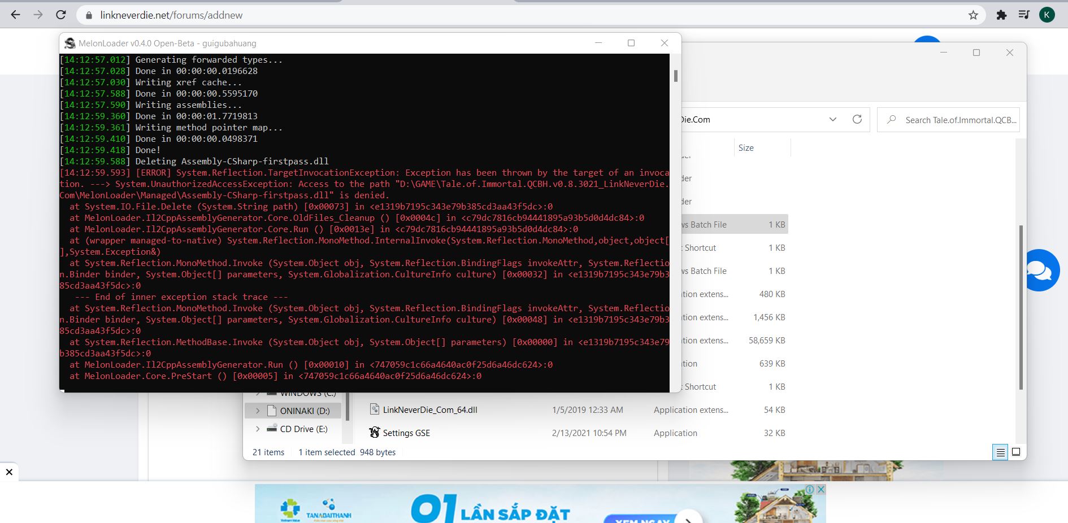Bookmark this page with the star icon

click(x=973, y=15)
